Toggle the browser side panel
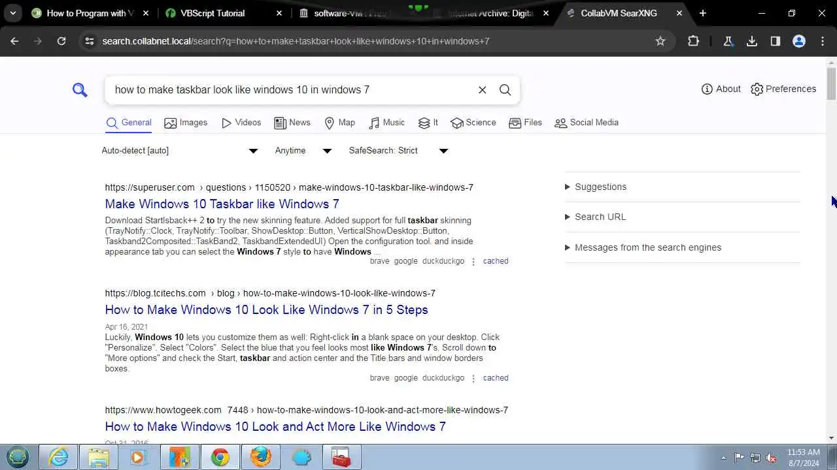The height and width of the screenshot is (470, 837). tap(776, 41)
